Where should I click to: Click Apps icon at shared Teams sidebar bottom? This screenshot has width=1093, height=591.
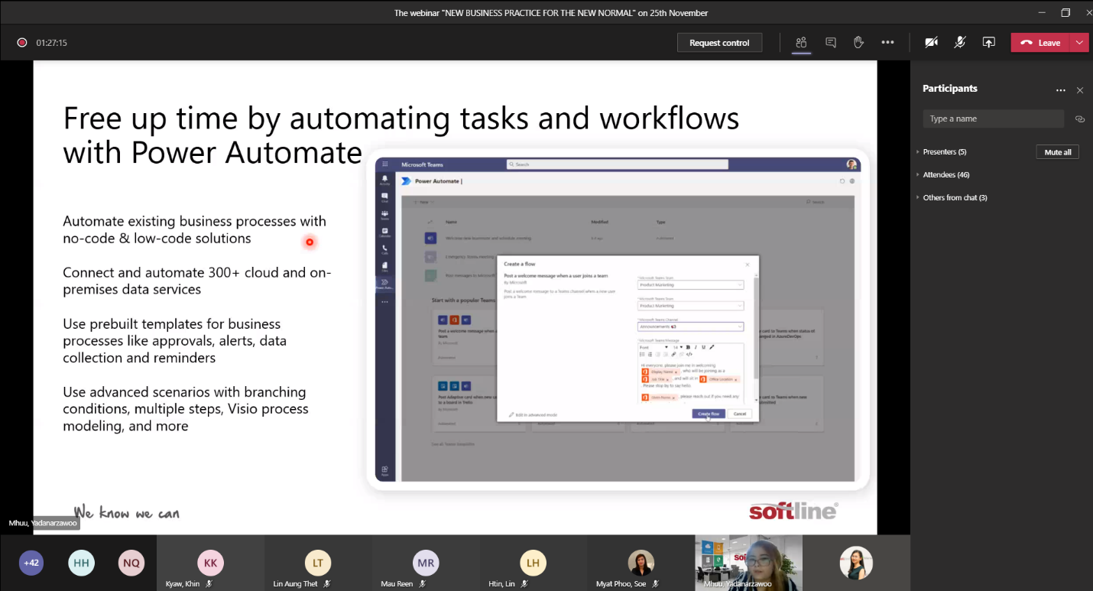click(x=384, y=471)
